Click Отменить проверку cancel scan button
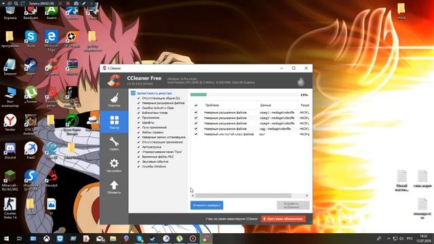 (x=207, y=205)
